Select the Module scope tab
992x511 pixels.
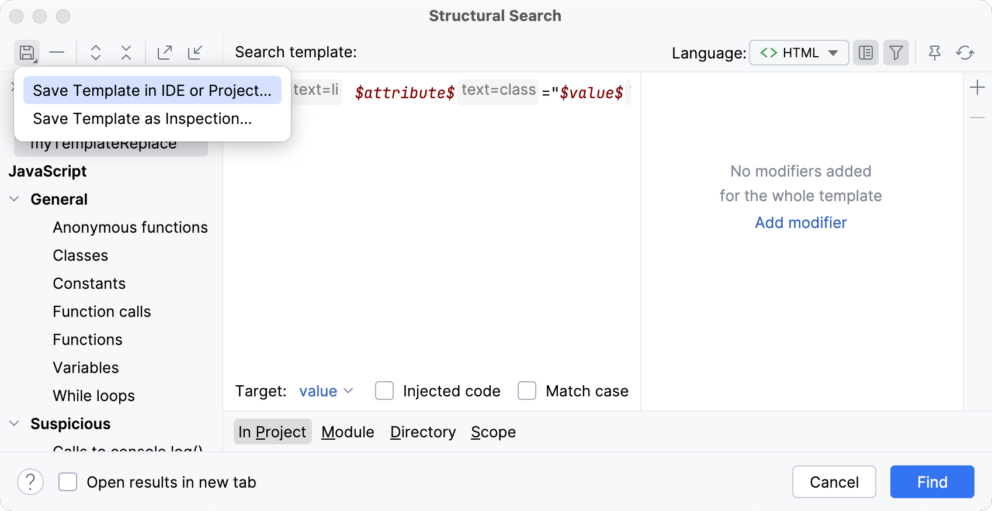coord(348,431)
